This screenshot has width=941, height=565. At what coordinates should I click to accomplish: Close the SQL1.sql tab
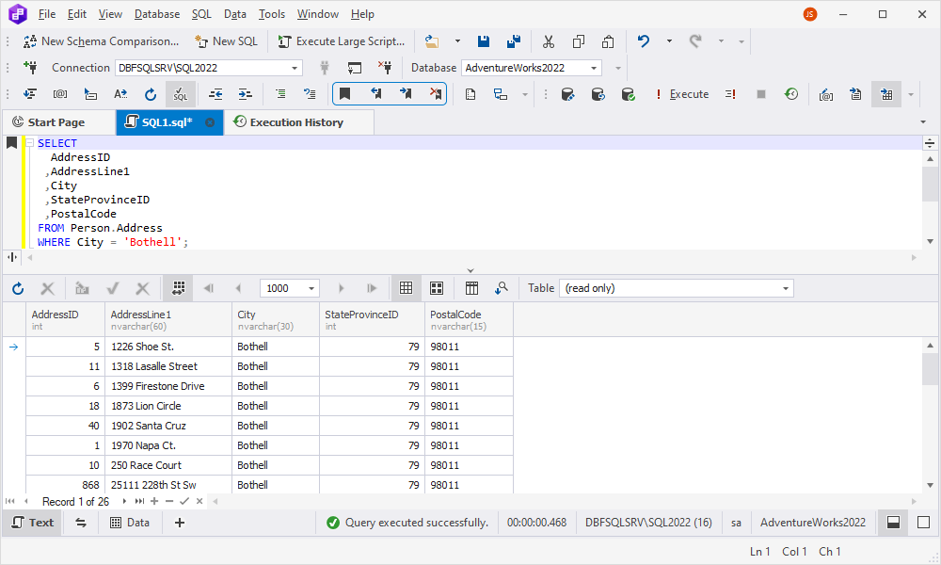pyautogui.click(x=210, y=122)
